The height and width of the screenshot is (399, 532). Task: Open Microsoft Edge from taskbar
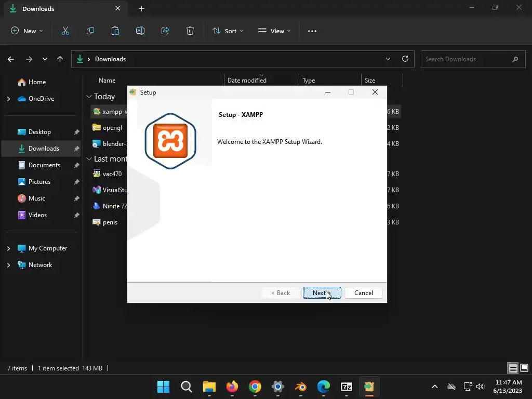(323, 387)
